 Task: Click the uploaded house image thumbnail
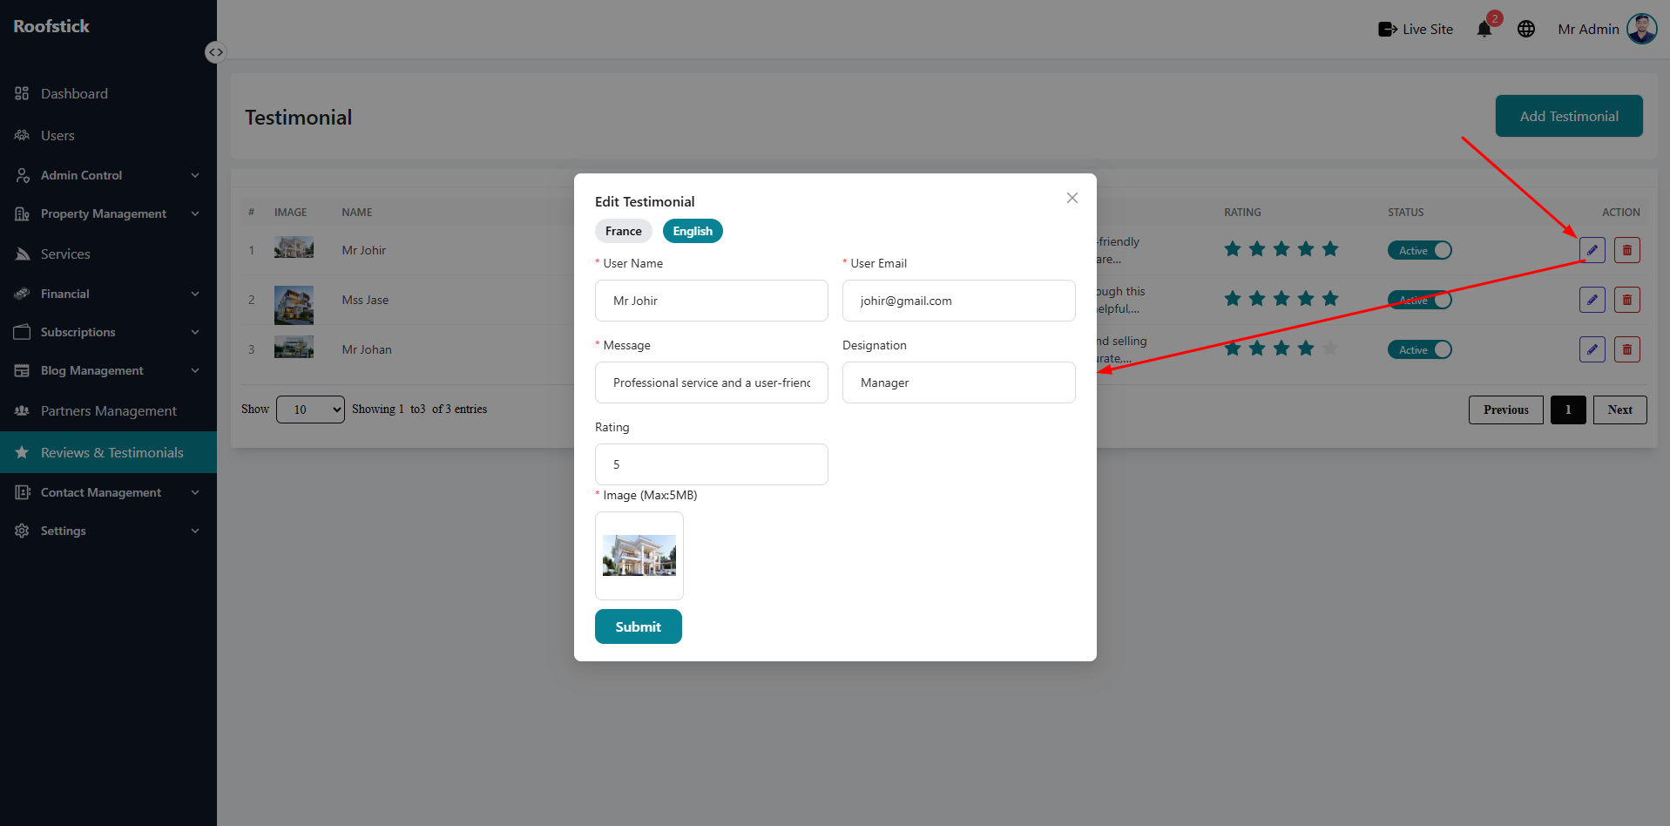(639, 556)
